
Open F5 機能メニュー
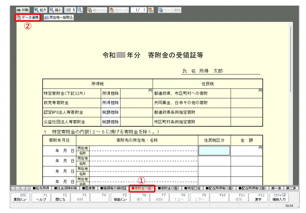120,197
